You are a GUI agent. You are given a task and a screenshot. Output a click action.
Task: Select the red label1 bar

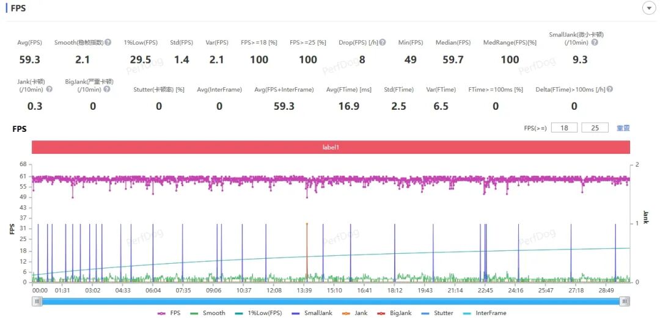pos(331,147)
